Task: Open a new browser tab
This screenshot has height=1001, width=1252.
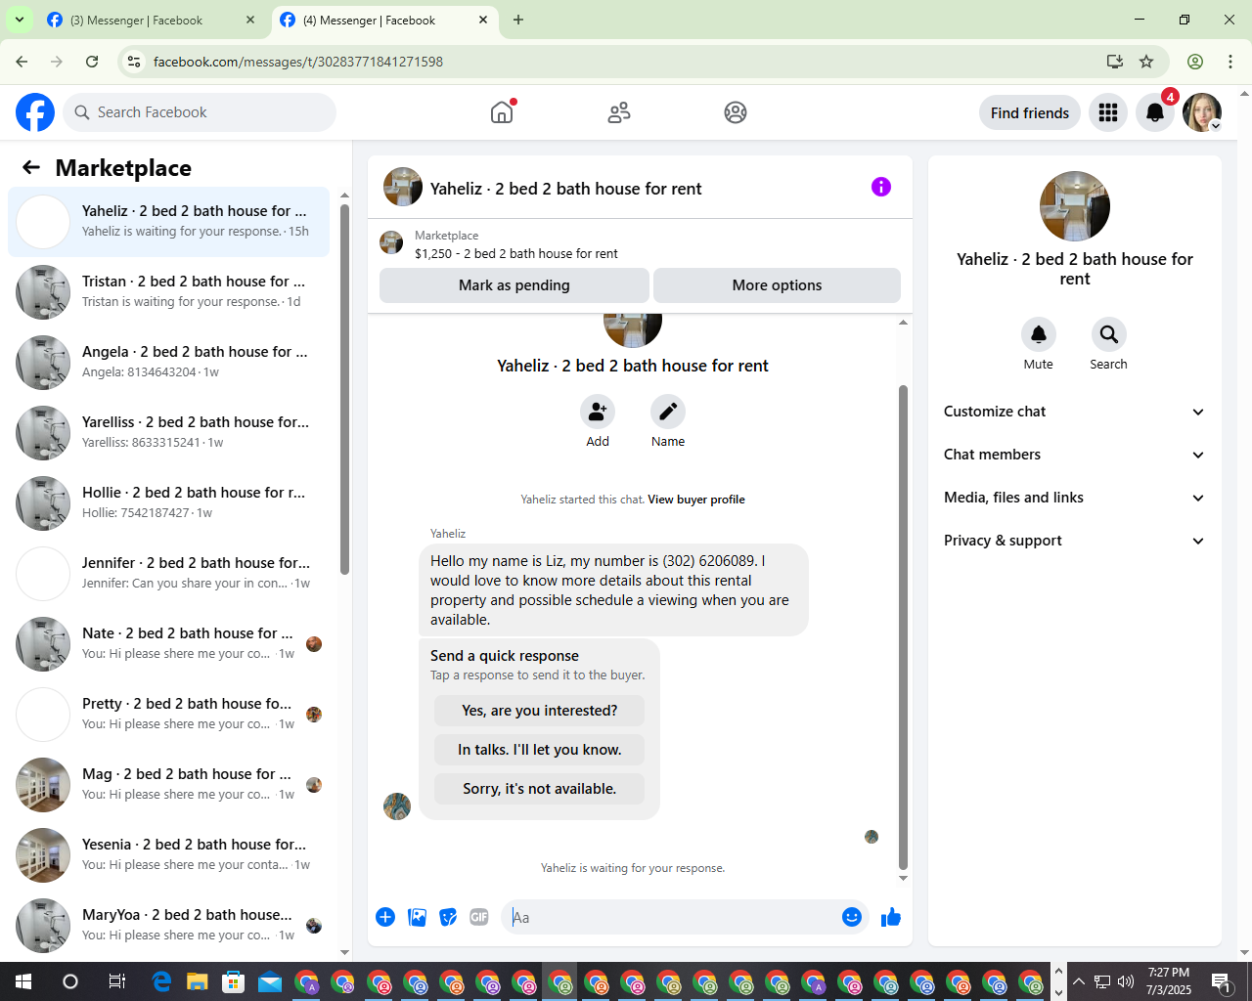Action: pyautogui.click(x=518, y=20)
